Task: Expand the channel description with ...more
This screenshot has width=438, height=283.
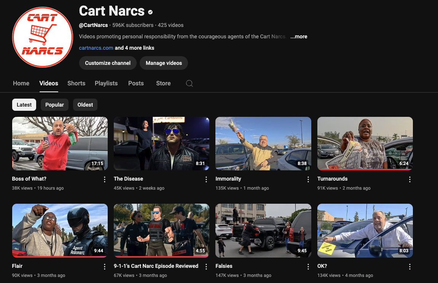Action: [299, 36]
